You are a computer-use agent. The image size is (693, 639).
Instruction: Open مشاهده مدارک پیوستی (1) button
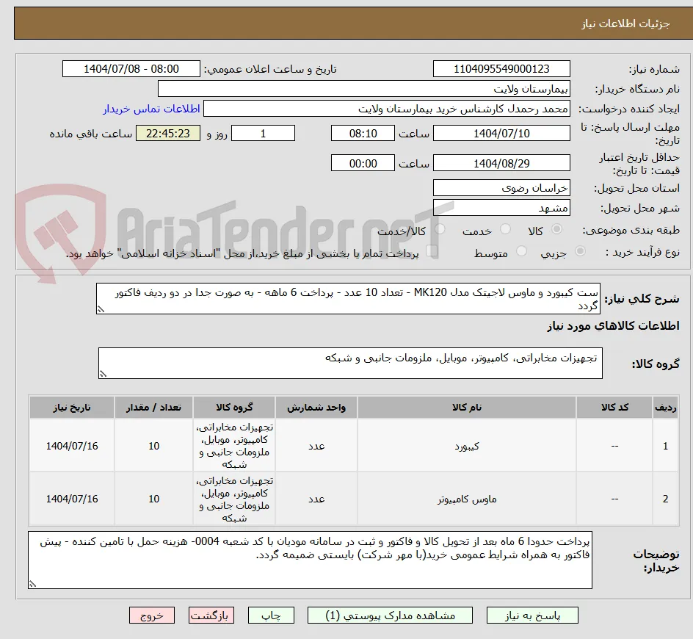pos(390,615)
